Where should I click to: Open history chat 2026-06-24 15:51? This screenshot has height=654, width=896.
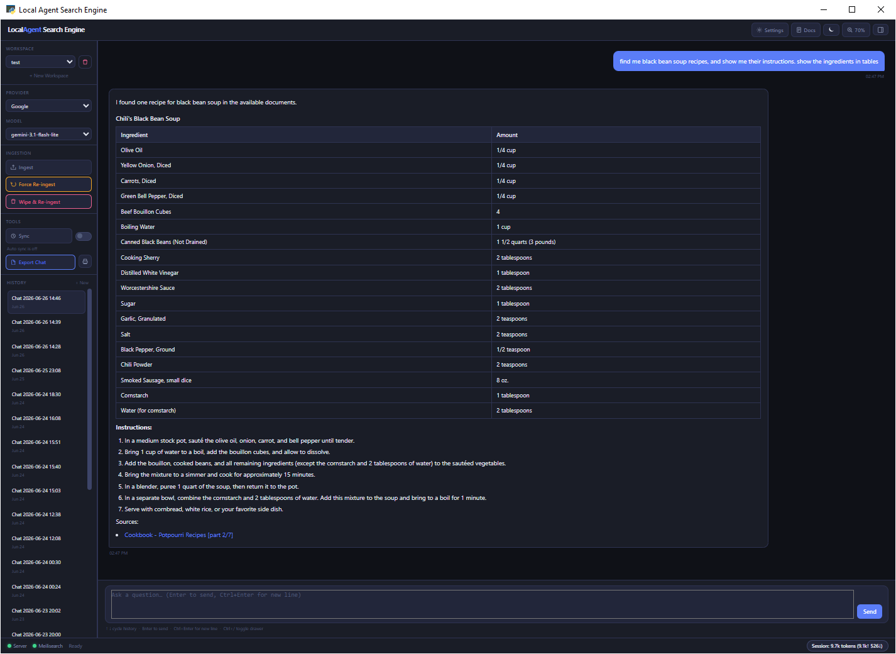pyautogui.click(x=46, y=446)
